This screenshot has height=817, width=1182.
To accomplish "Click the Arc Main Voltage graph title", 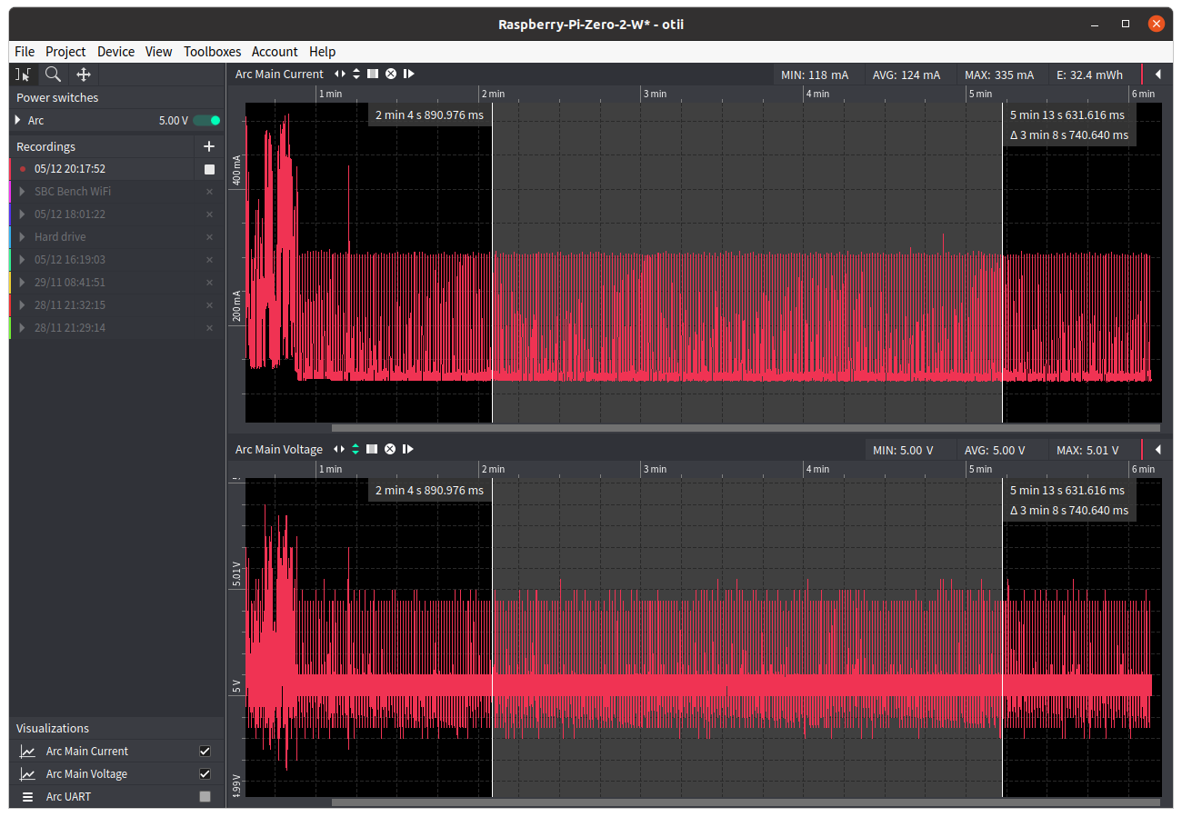I will pyautogui.click(x=279, y=450).
